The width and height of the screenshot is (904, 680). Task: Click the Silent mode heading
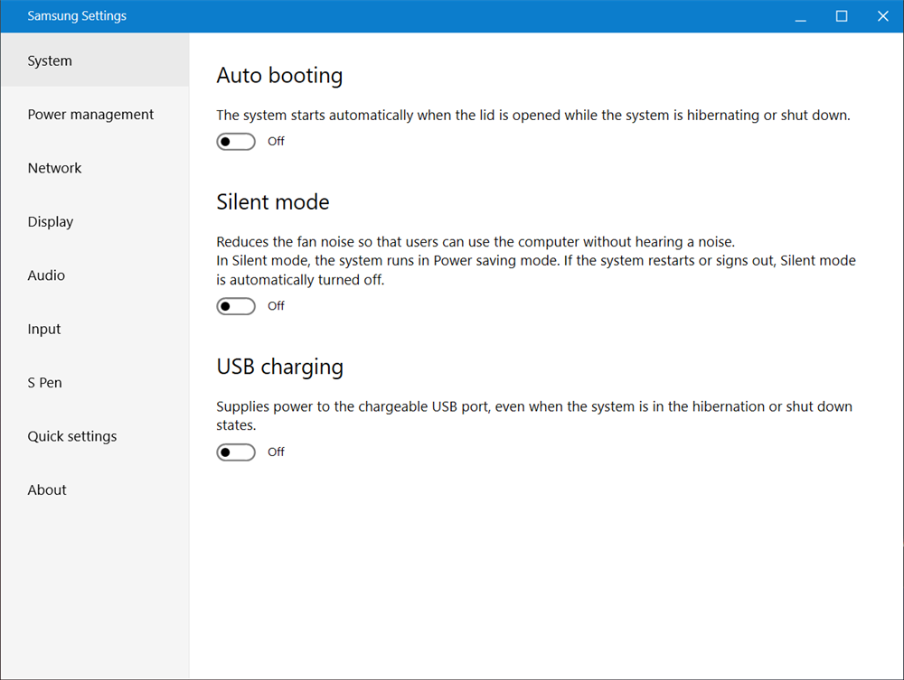273,202
